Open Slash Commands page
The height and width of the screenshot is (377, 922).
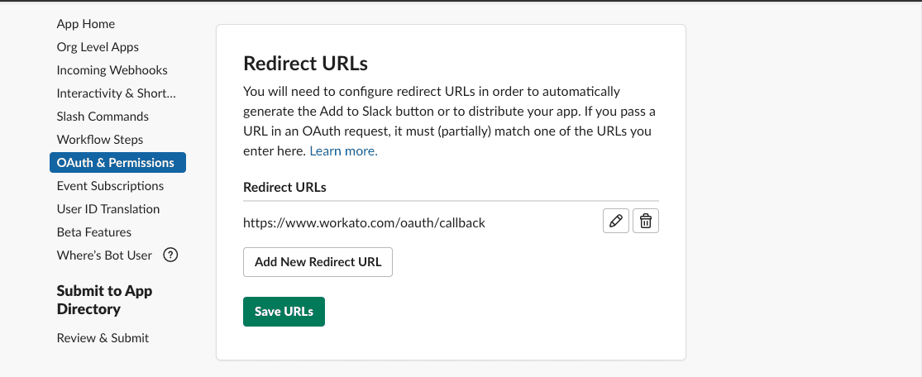(103, 117)
